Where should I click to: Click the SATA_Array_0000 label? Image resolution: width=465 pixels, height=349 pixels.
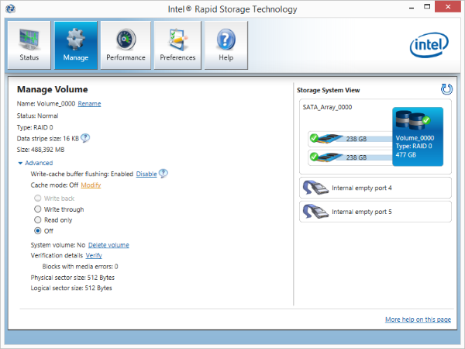click(327, 107)
